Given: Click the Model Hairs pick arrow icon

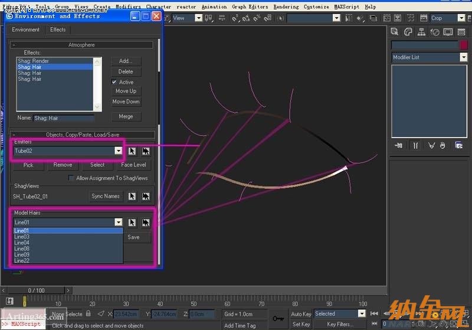Looking at the screenshot, I should click(x=132, y=223).
